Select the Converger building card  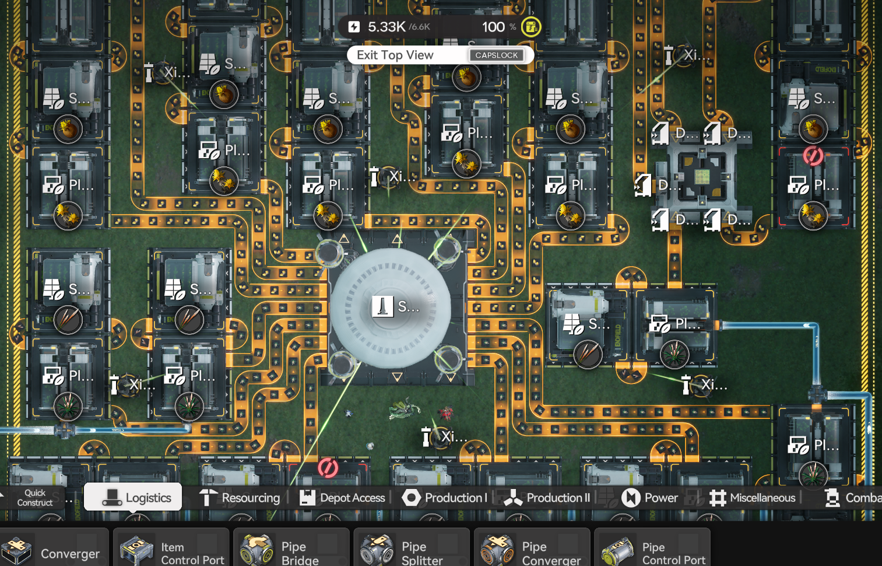[x=54, y=548]
